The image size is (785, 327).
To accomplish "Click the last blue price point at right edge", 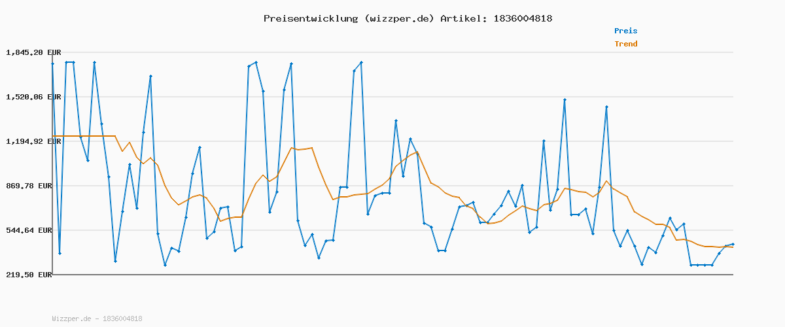I will pyautogui.click(x=733, y=244).
